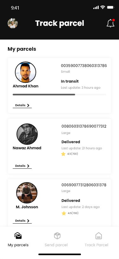Viewport: 119px width, 259px height.
Task: Tap the Track Parcel house icon
Action: pos(99,236)
